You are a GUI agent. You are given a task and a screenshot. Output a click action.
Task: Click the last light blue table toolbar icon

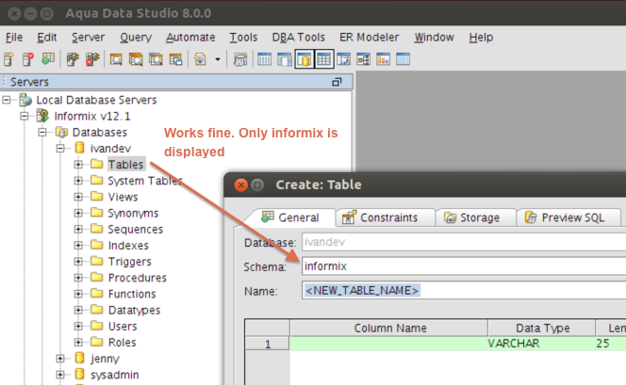click(404, 59)
